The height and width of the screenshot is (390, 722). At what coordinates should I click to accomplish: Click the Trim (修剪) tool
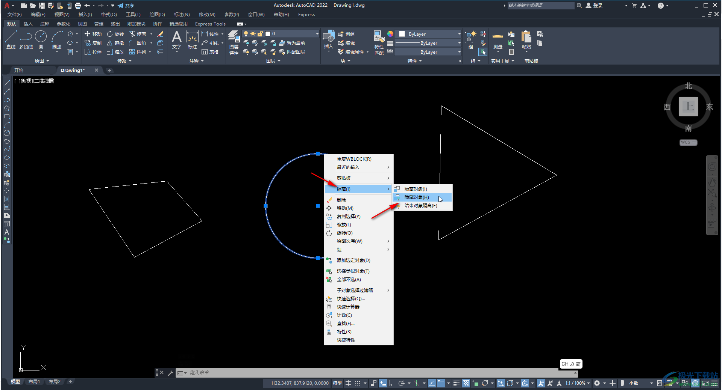[138, 34]
